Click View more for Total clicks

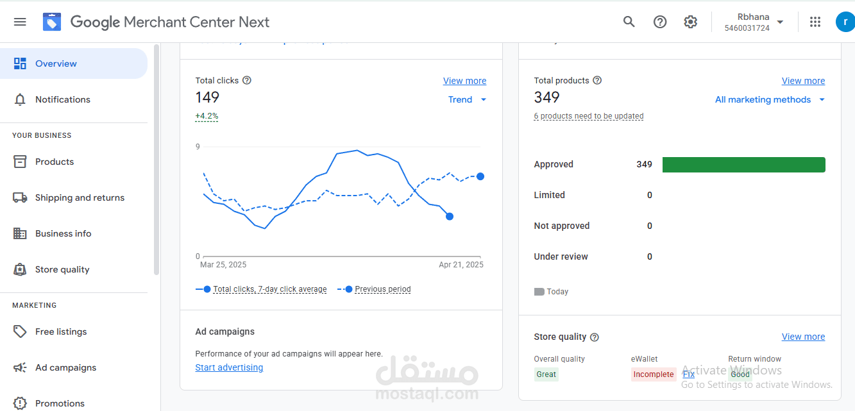pos(464,81)
